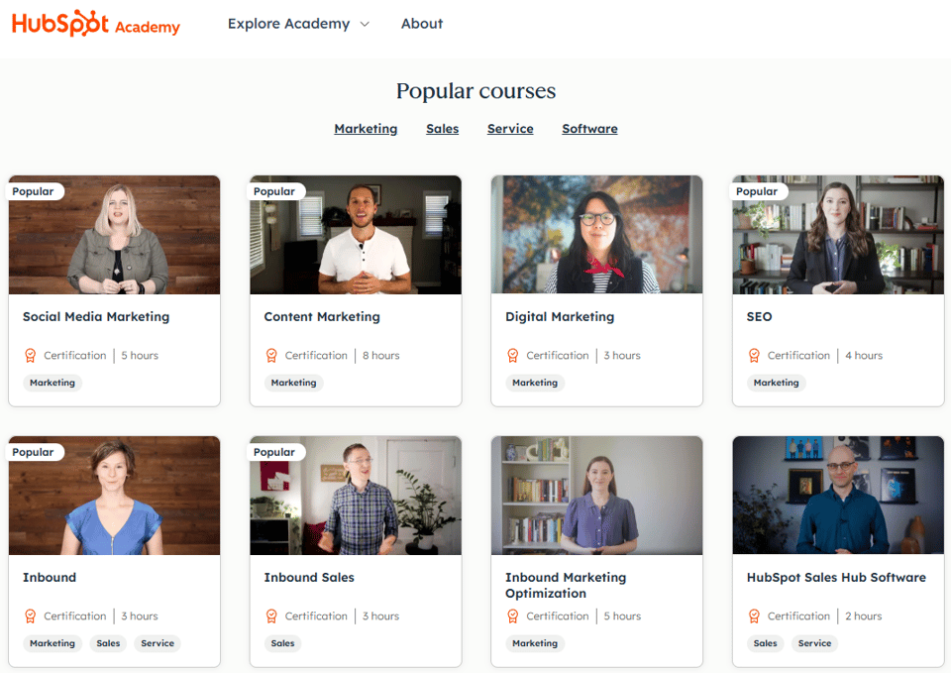Open the About page
This screenshot has height=673, width=951.
422,24
